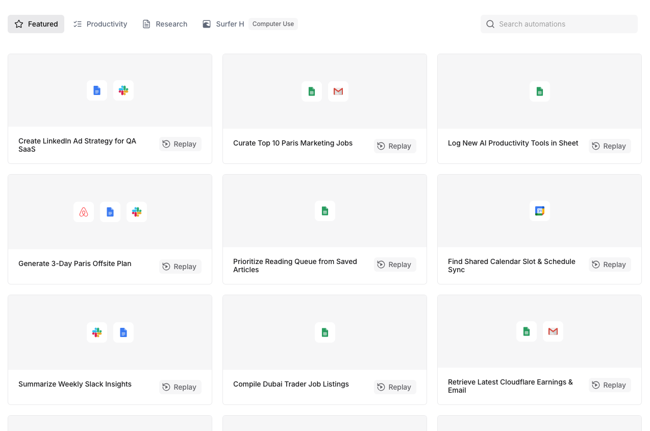
Task: Replay Curate Top 10 Paris Marketing Jobs
Action: 394,146
